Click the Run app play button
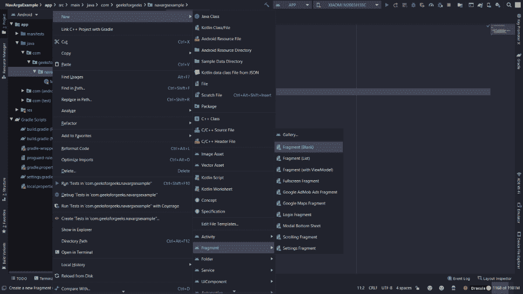523x294 pixels. 388,5
